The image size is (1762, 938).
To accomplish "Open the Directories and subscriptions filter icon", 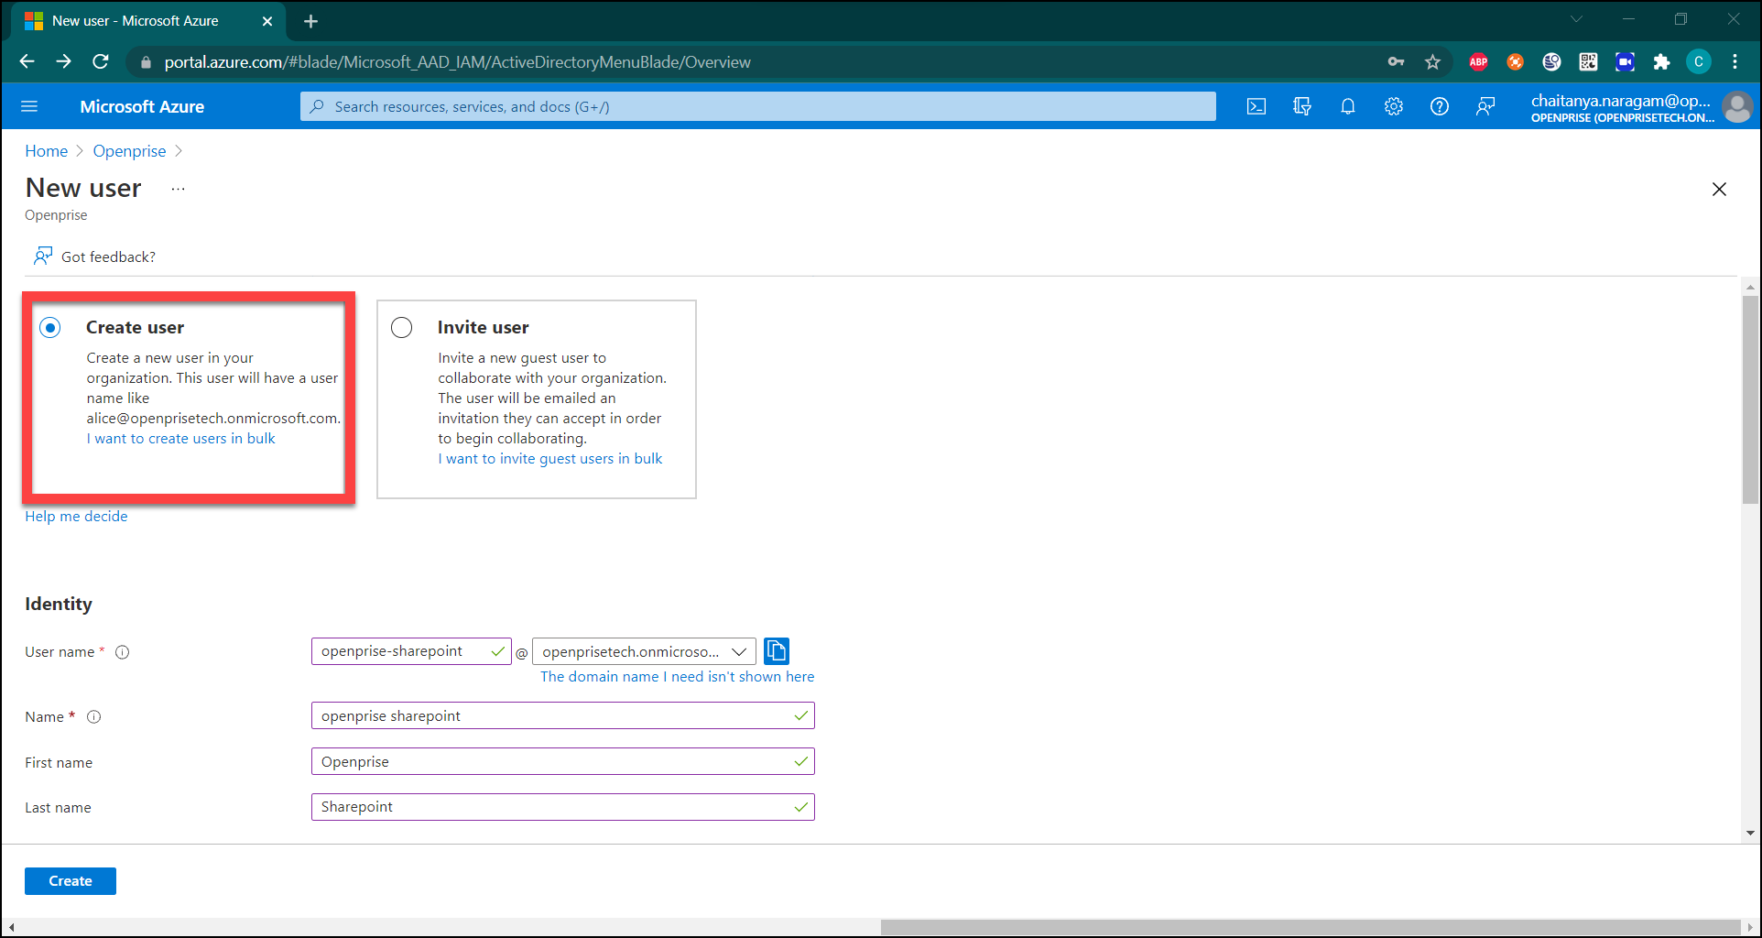I will [1302, 106].
